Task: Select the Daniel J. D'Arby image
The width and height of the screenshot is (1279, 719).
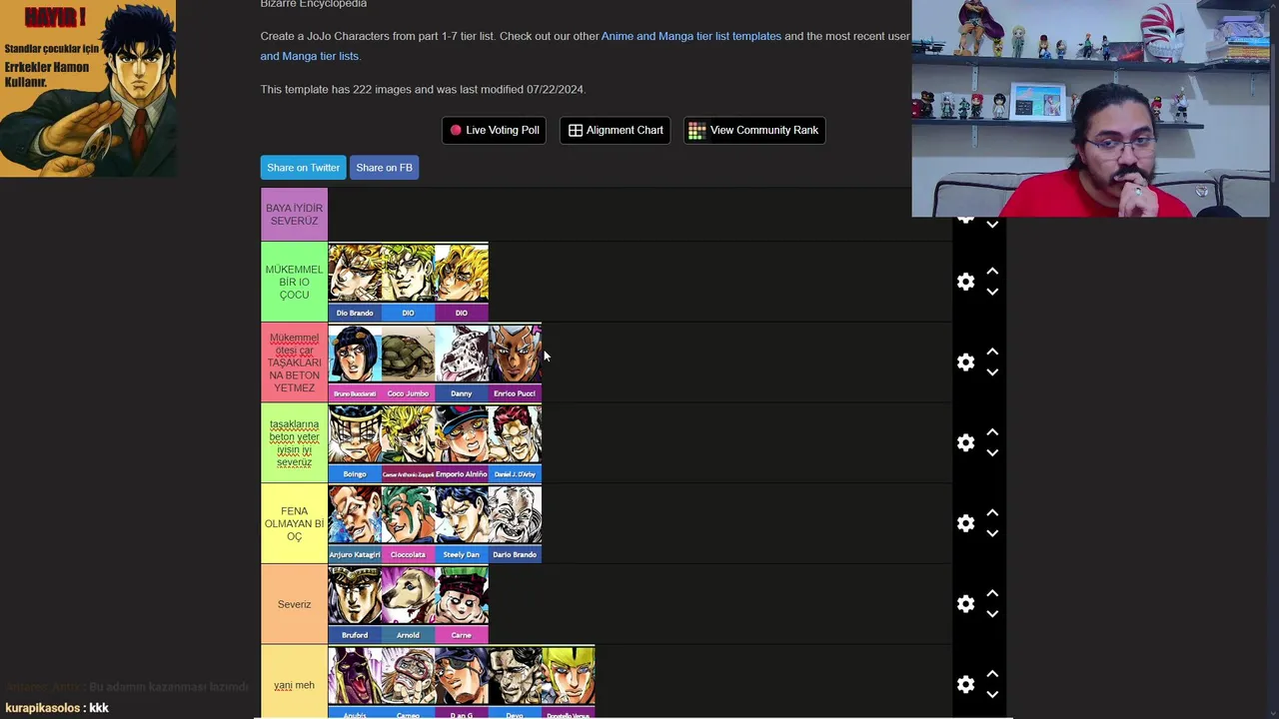Action: coord(515,442)
